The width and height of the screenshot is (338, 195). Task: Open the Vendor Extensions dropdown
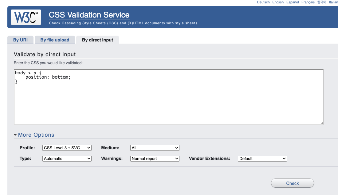click(x=262, y=158)
